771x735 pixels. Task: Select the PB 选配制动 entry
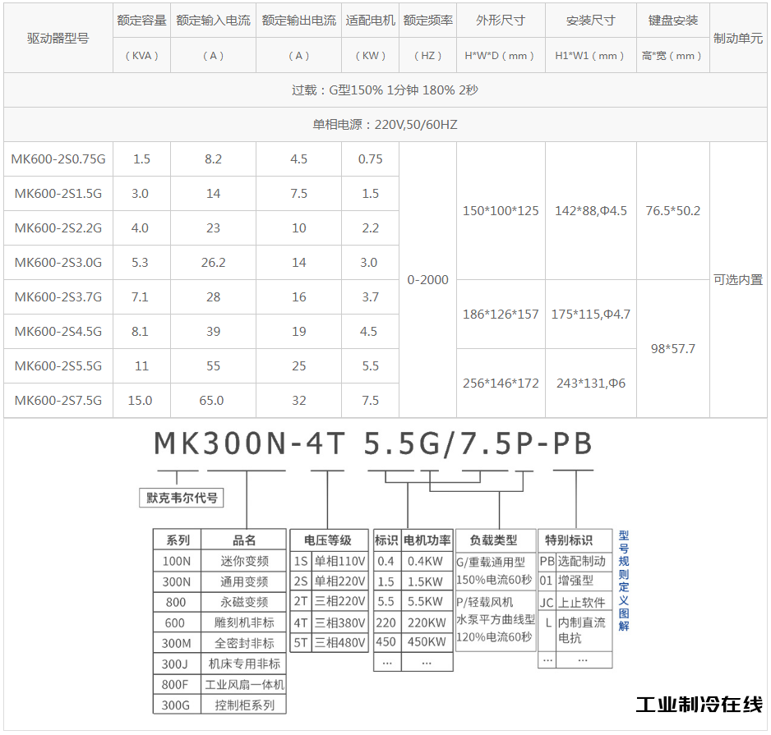[x=575, y=561]
